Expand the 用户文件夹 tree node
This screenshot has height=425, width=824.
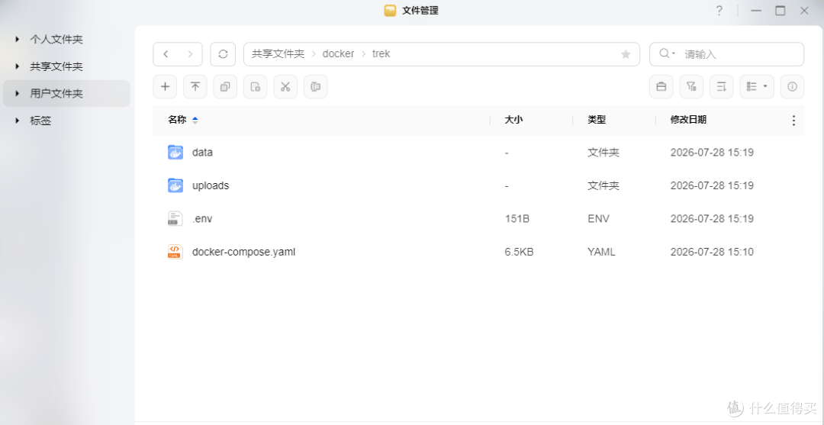click(x=18, y=94)
